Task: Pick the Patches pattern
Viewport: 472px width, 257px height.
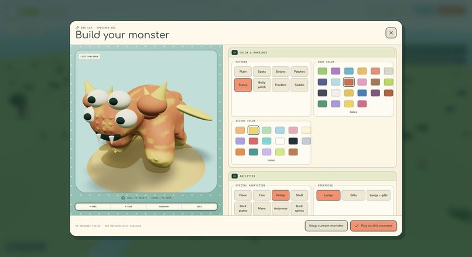Action: (x=299, y=72)
